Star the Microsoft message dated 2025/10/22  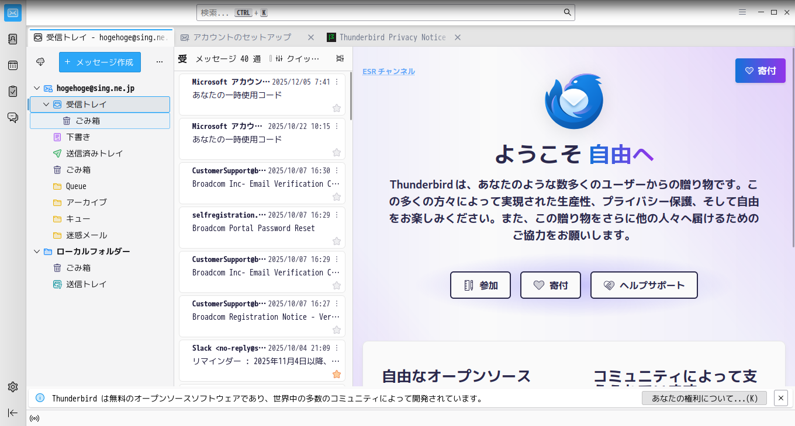(337, 152)
